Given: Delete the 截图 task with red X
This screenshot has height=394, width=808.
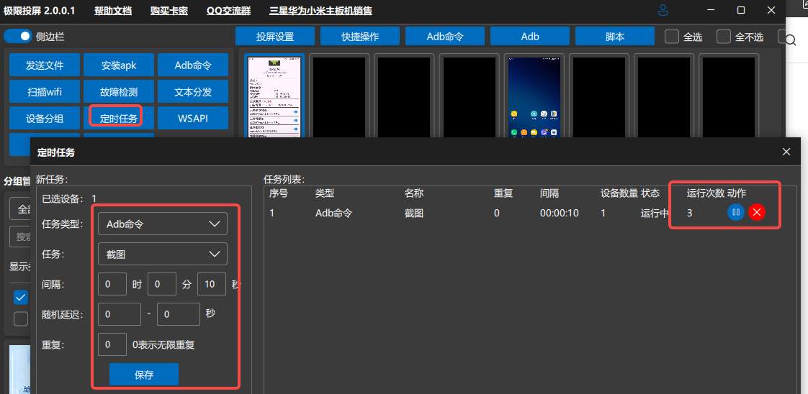Looking at the screenshot, I should point(756,212).
